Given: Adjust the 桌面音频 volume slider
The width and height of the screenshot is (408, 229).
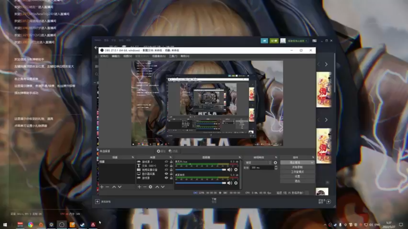Looking at the screenshot, I should 200,183.
